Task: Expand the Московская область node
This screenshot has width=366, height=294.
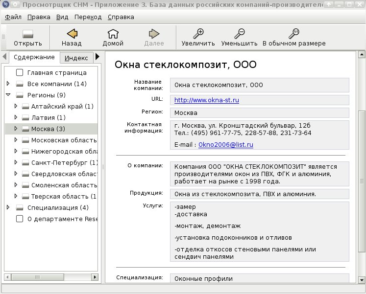Action: point(16,140)
